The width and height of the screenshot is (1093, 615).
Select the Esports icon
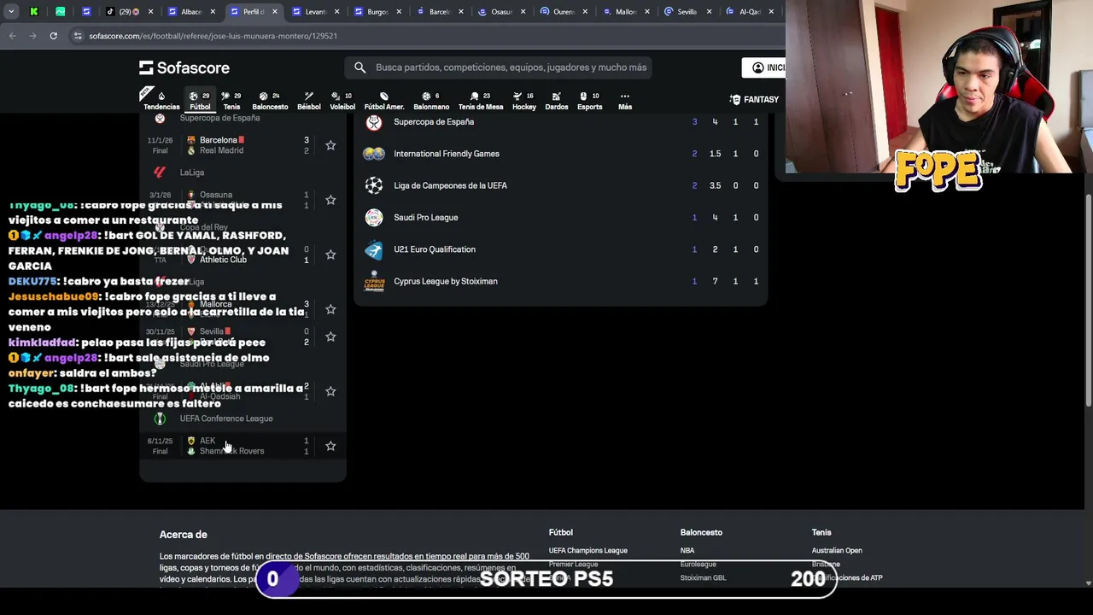589,101
